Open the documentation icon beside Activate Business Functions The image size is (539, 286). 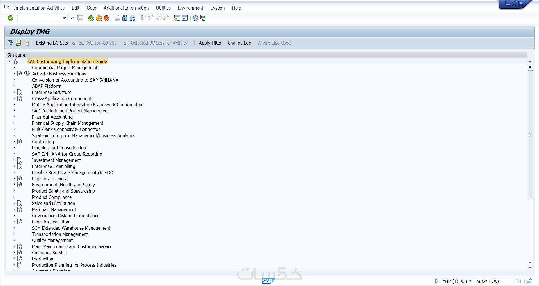(20, 74)
